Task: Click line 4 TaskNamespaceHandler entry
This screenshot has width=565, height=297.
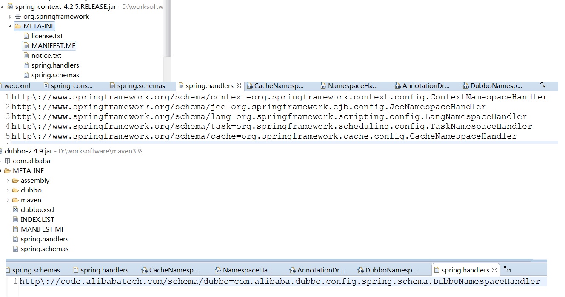Action: 271,126
